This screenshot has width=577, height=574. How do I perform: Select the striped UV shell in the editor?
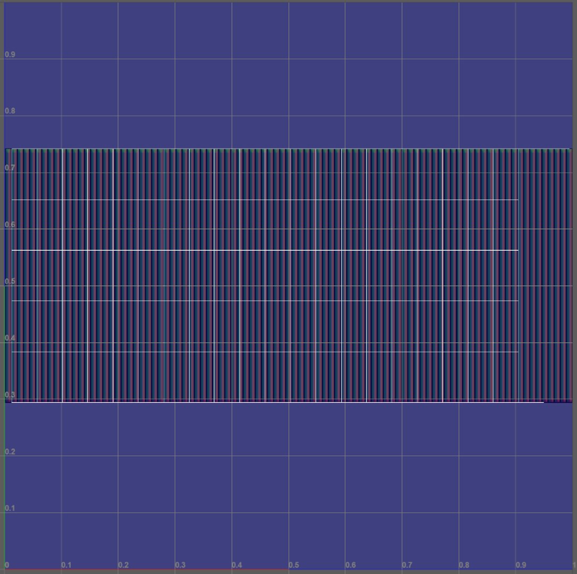[288, 275]
